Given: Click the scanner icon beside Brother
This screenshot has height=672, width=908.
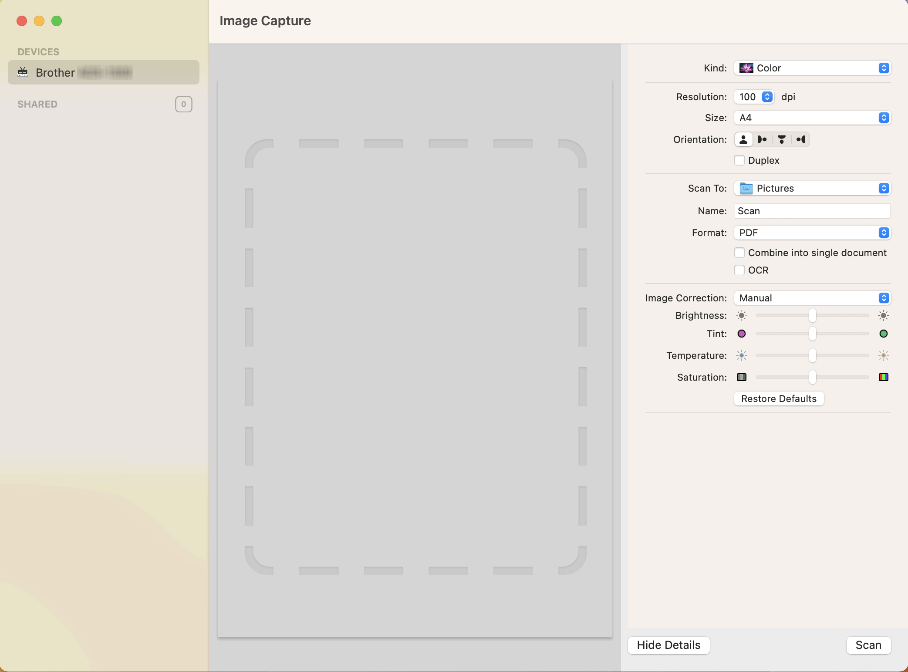Looking at the screenshot, I should pos(23,72).
